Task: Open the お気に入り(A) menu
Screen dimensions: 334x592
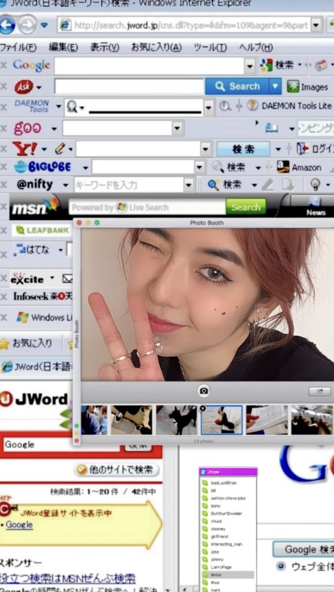Action: [156, 47]
